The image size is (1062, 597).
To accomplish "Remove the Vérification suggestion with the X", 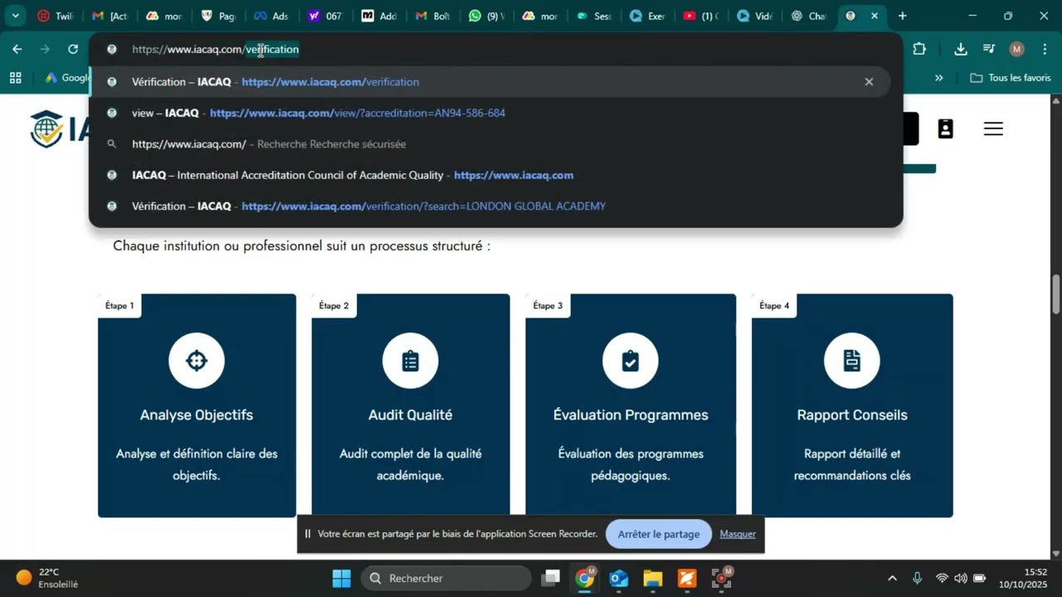I will (869, 82).
